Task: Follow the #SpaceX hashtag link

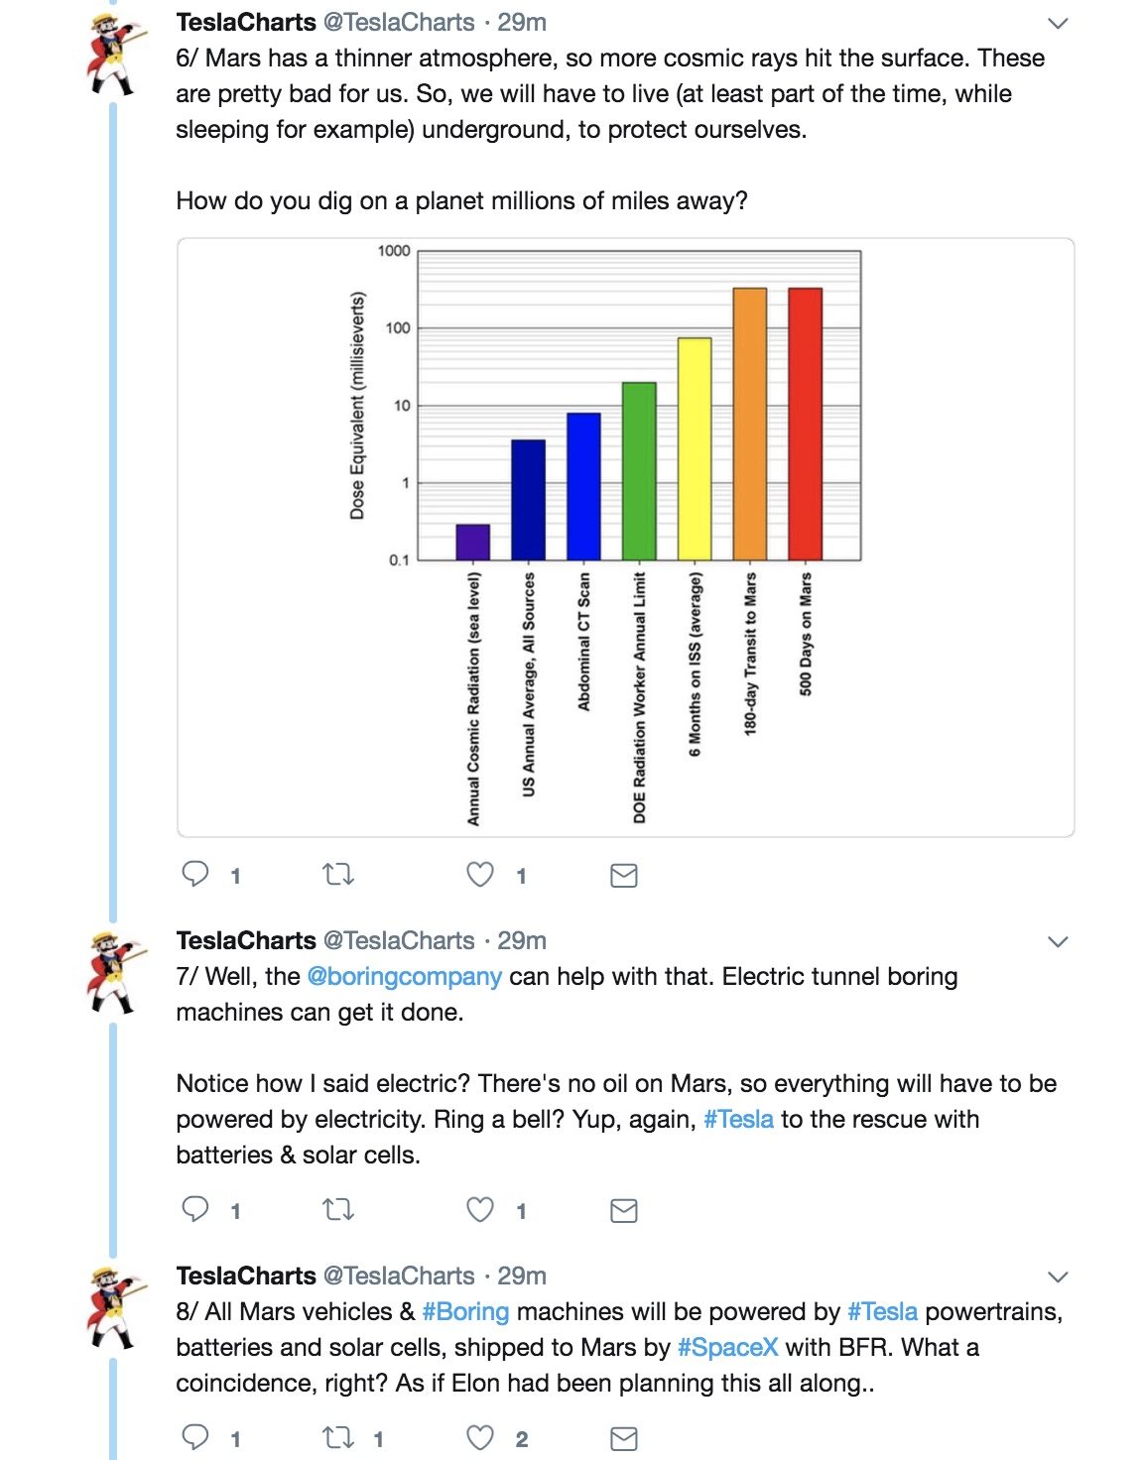Action: pos(728,1347)
